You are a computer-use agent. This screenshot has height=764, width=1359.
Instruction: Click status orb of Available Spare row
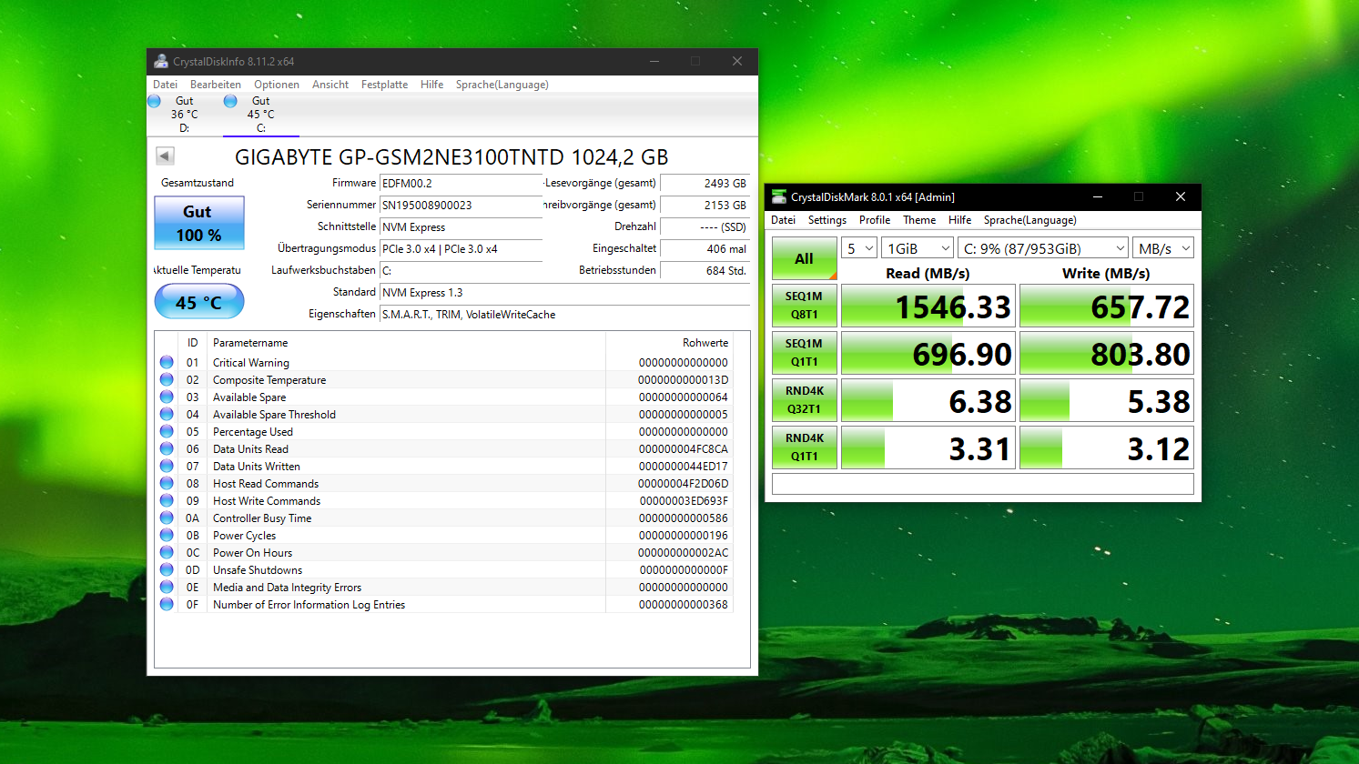(x=167, y=397)
